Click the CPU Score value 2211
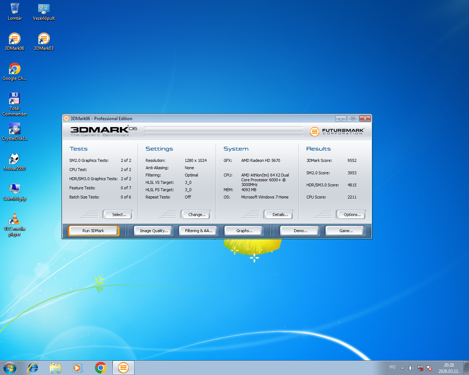The image size is (469, 375). (x=352, y=197)
